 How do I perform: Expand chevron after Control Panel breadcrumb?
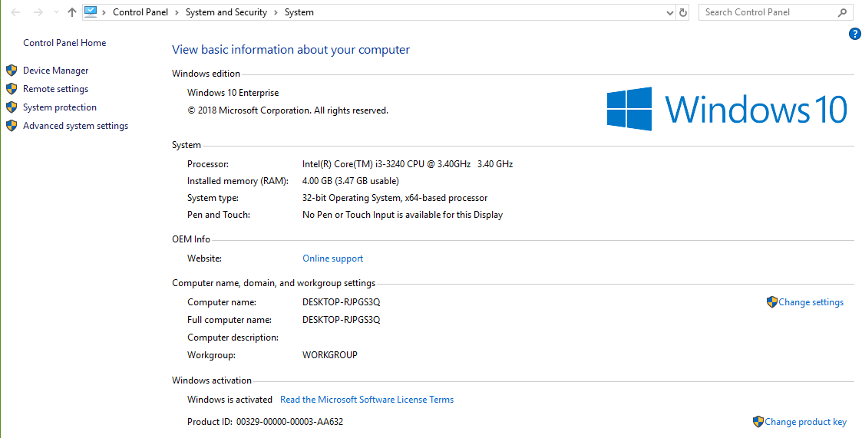tap(177, 12)
